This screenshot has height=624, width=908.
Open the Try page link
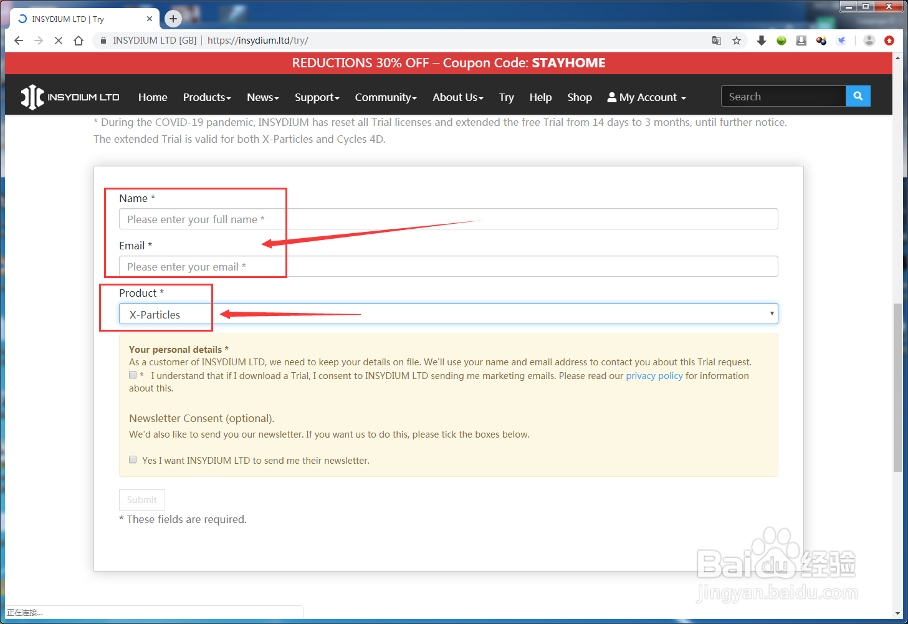tap(507, 97)
